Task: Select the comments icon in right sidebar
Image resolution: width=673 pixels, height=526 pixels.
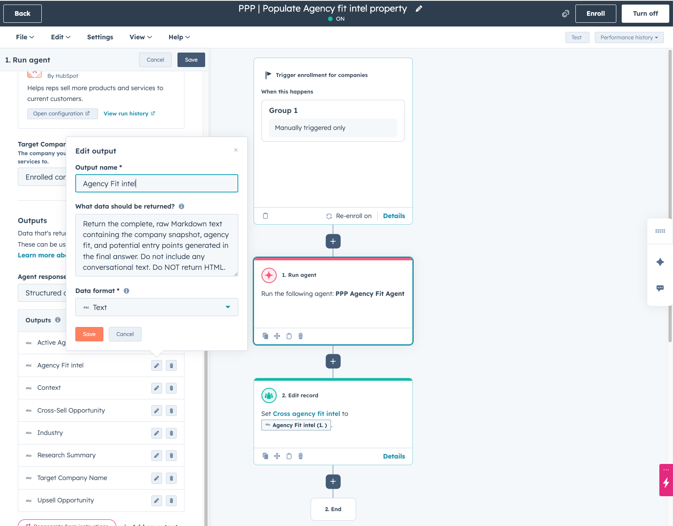Action: 660,288
